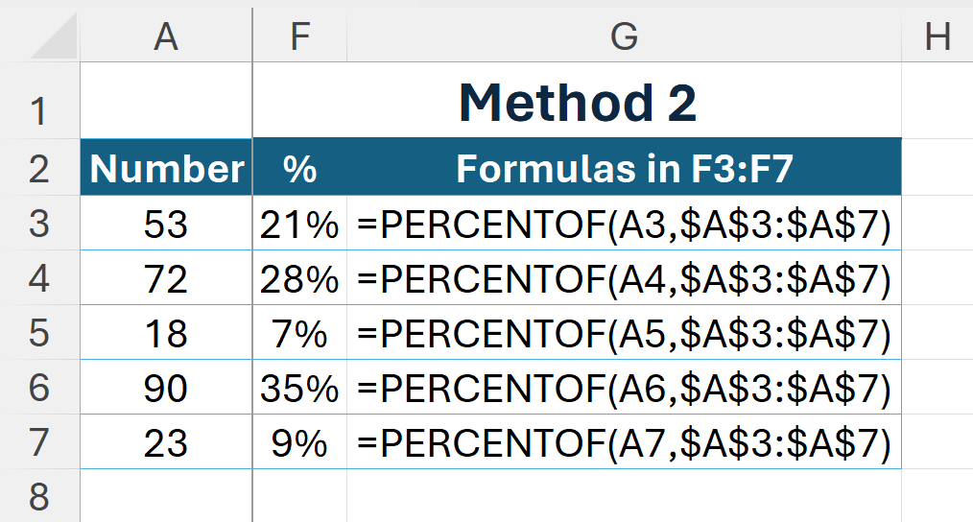Screen dimensions: 973x522
Task: Click the % header cell
Action: click(x=299, y=168)
